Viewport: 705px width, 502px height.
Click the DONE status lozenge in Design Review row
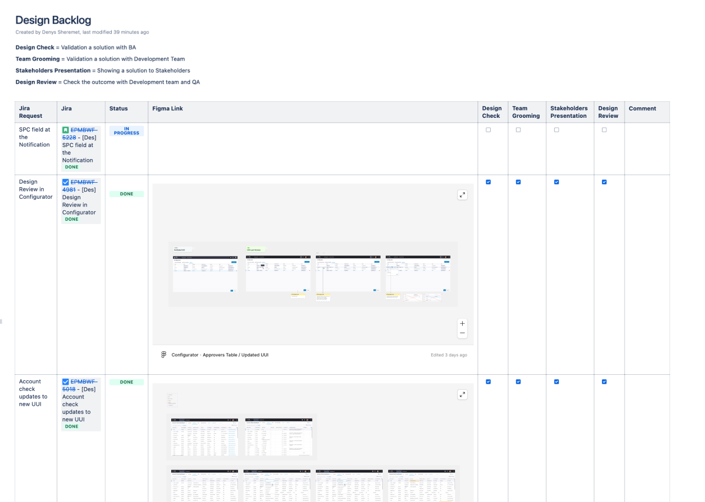(126, 194)
